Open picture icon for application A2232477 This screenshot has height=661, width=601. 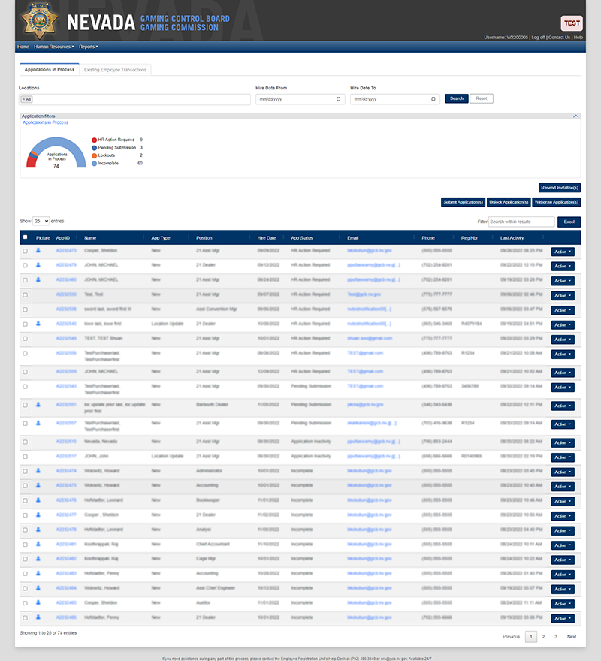point(38,515)
